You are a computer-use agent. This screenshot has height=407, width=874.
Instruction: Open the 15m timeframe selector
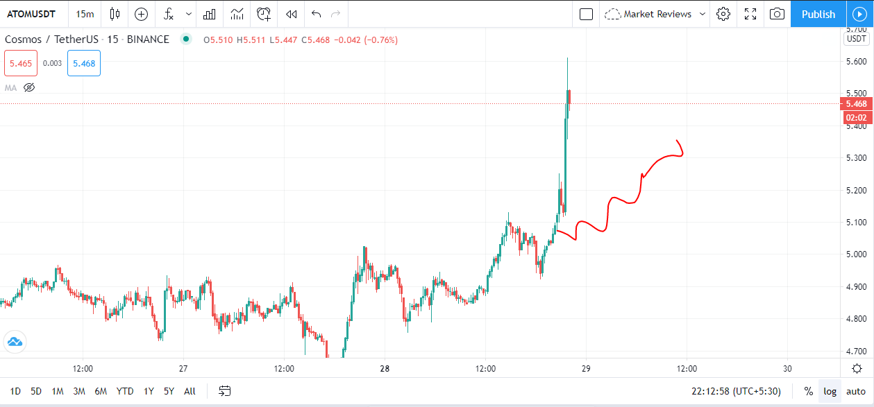pos(85,14)
